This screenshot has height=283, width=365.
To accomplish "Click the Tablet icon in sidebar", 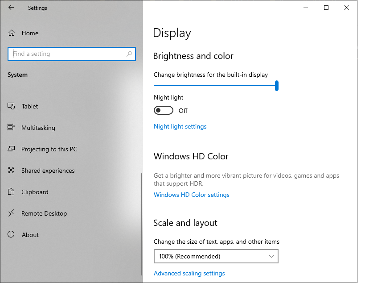I will 11,106.
